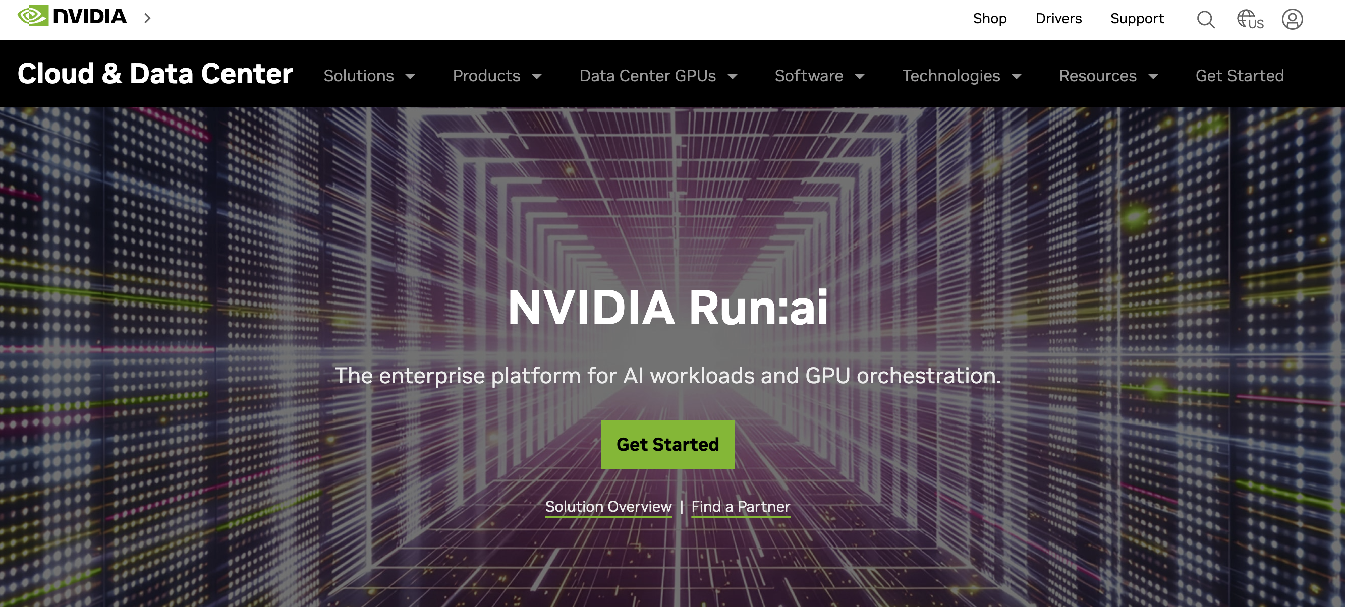Select Support from the top menu
The width and height of the screenshot is (1345, 607).
pyautogui.click(x=1137, y=18)
